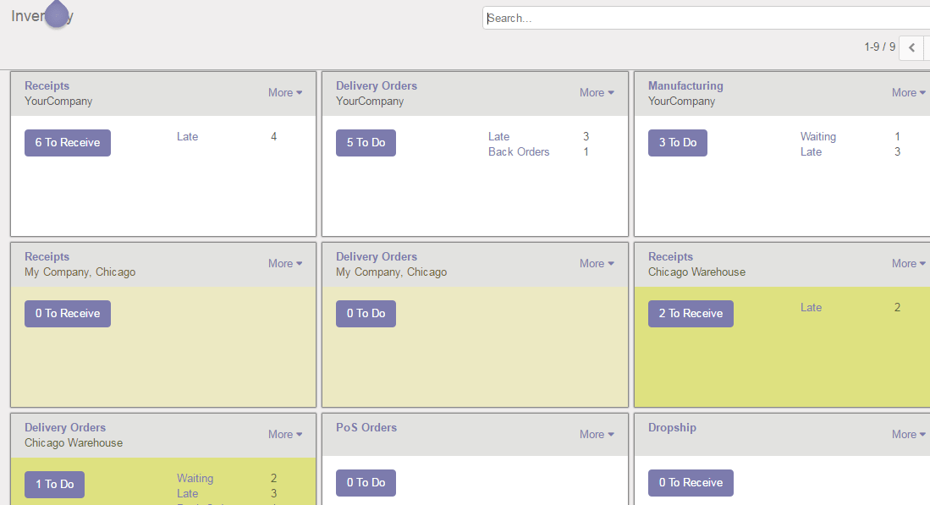The image size is (930, 505).
Task: Open Delivery Orders title for My Company, Chicago
Action: tap(377, 256)
